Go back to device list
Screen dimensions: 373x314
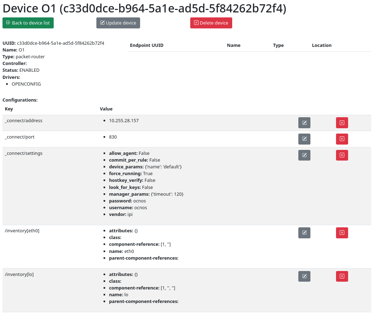(28, 23)
